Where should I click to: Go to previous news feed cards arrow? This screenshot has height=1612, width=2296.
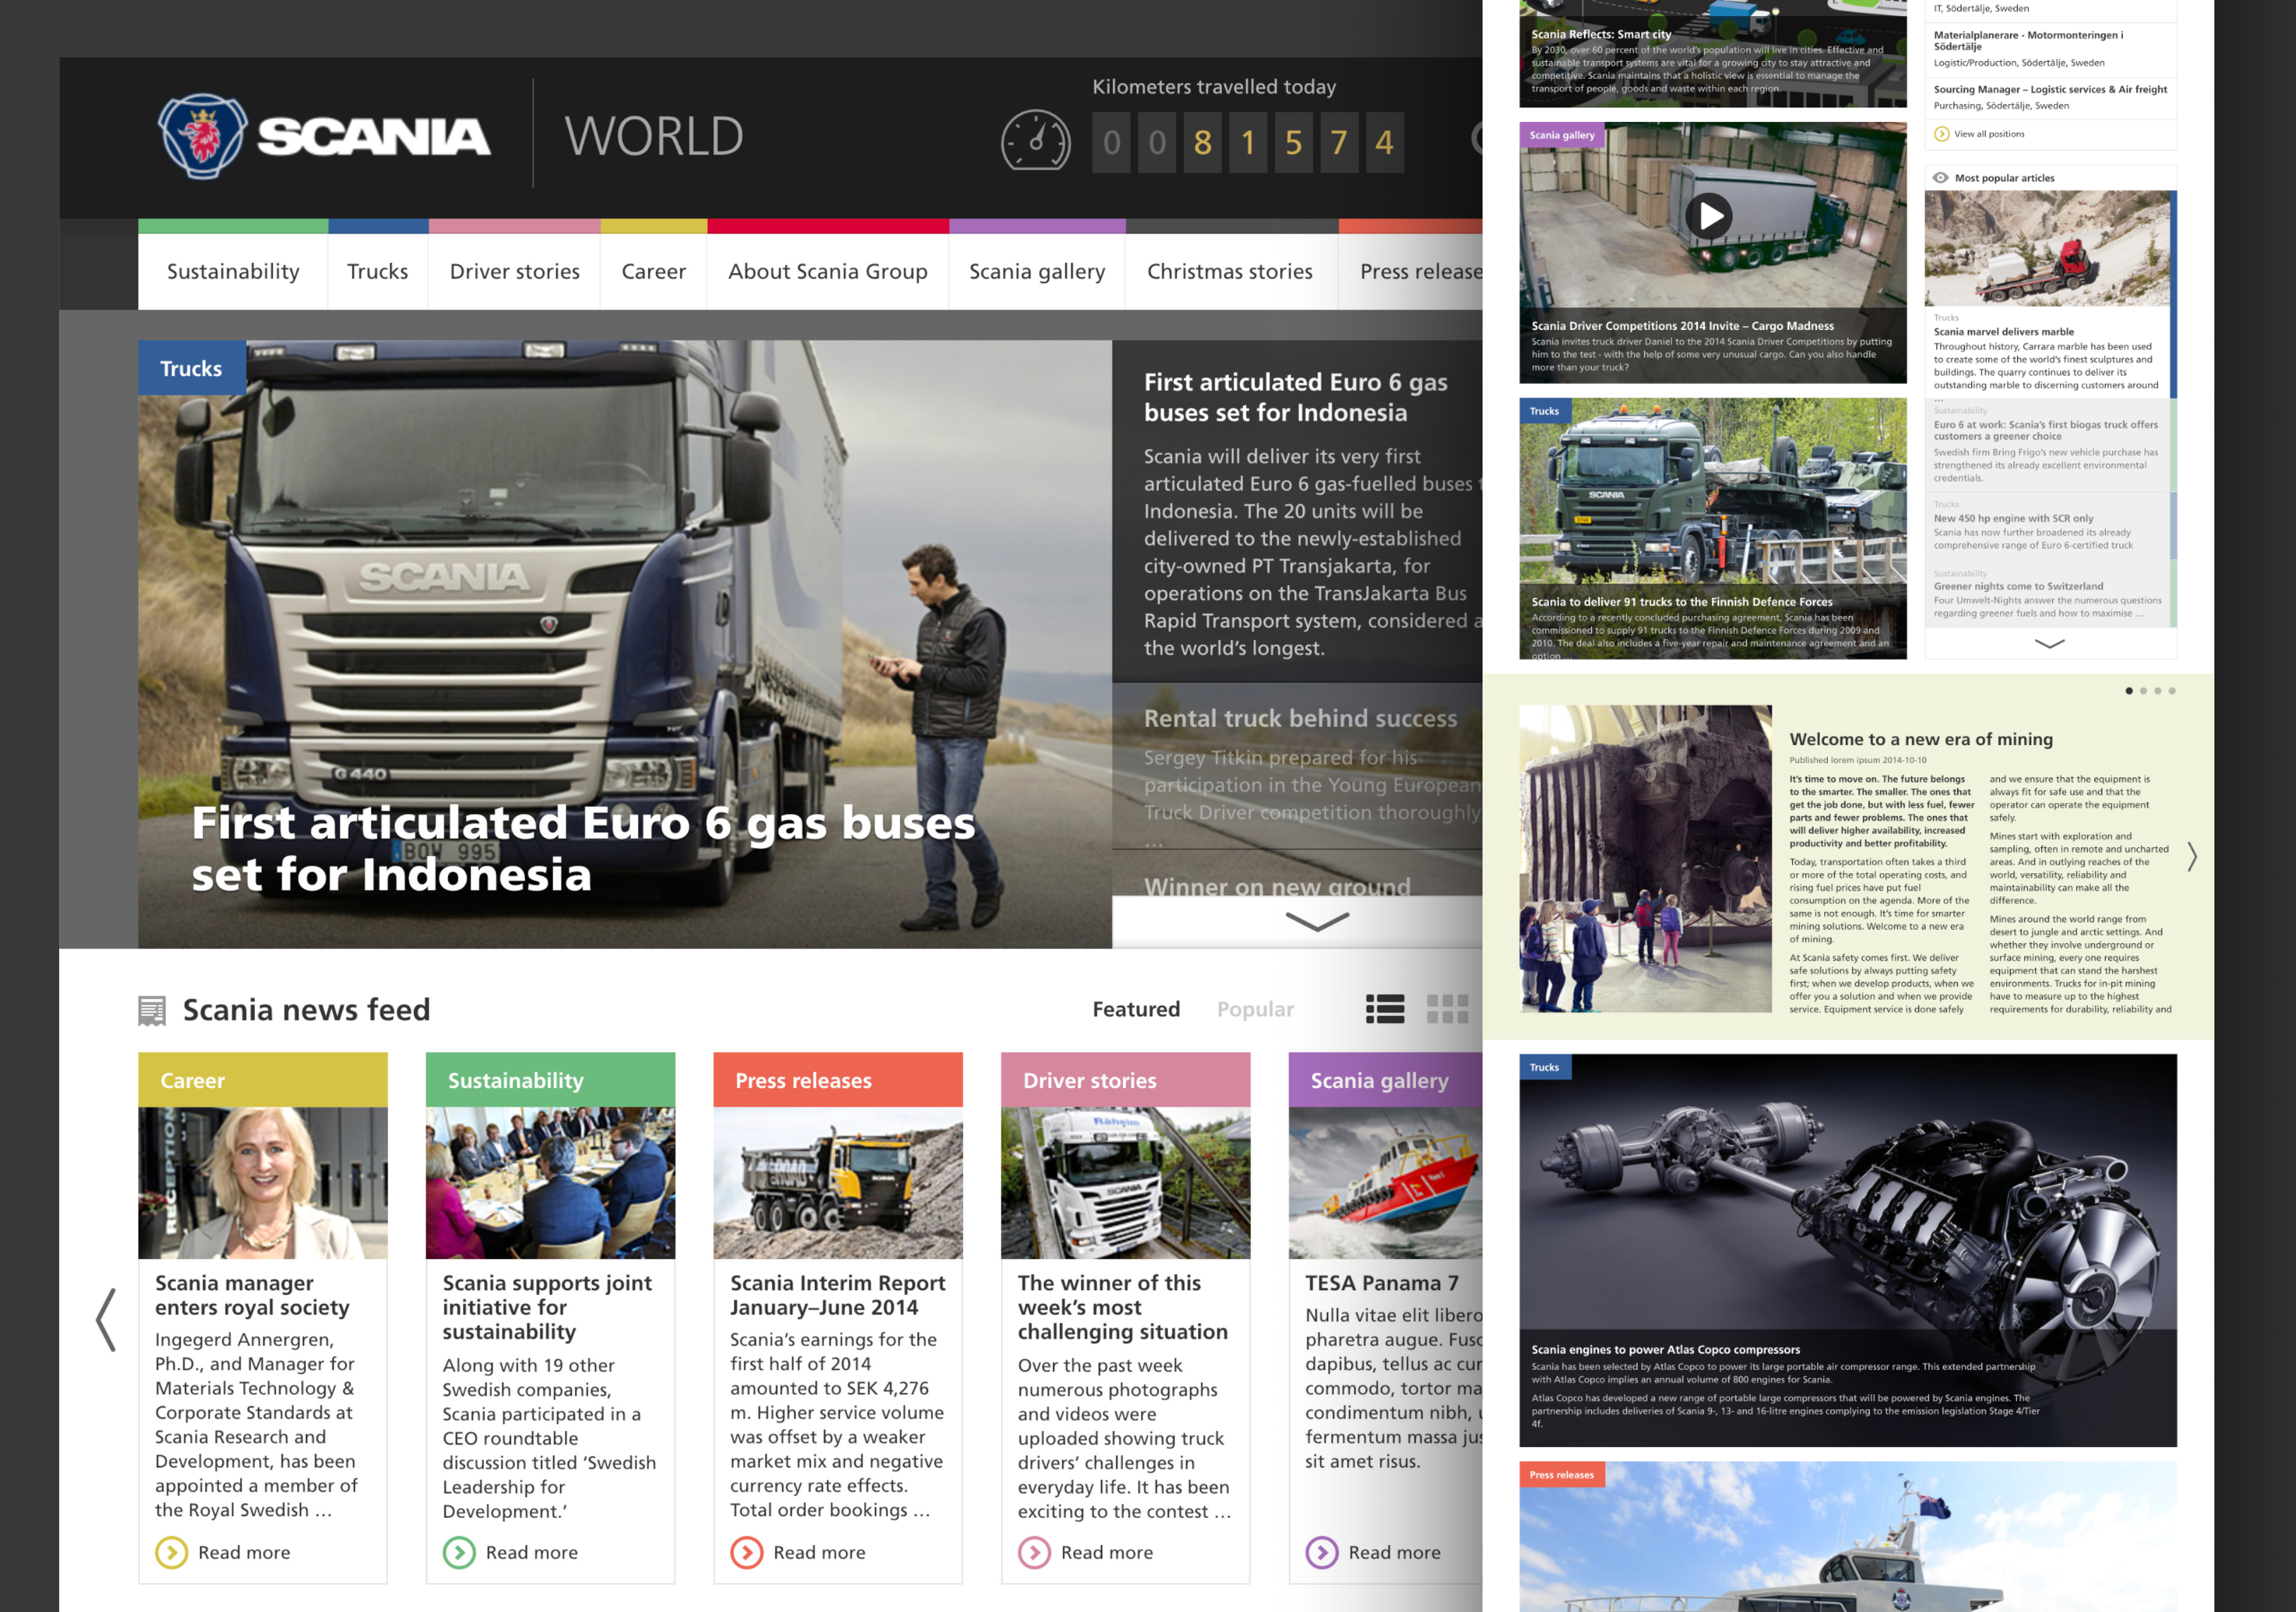(x=106, y=1320)
